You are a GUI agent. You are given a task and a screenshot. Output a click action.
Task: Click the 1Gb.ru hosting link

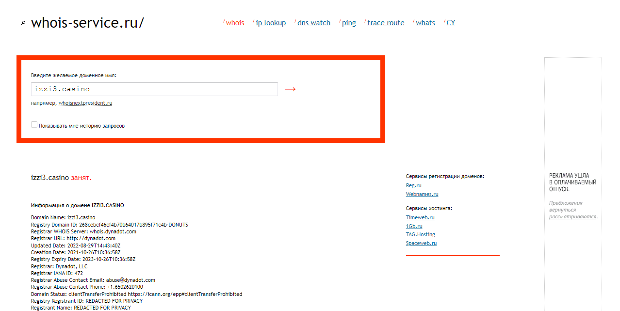pos(414,226)
